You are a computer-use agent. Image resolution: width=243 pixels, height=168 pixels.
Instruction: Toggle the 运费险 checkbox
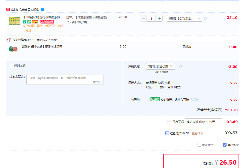[x=148, y=99]
